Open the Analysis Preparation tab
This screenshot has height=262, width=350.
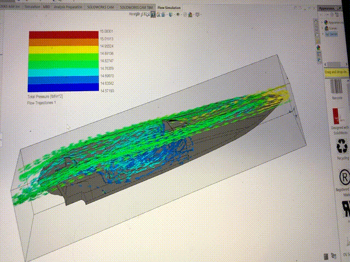[x=68, y=7]
